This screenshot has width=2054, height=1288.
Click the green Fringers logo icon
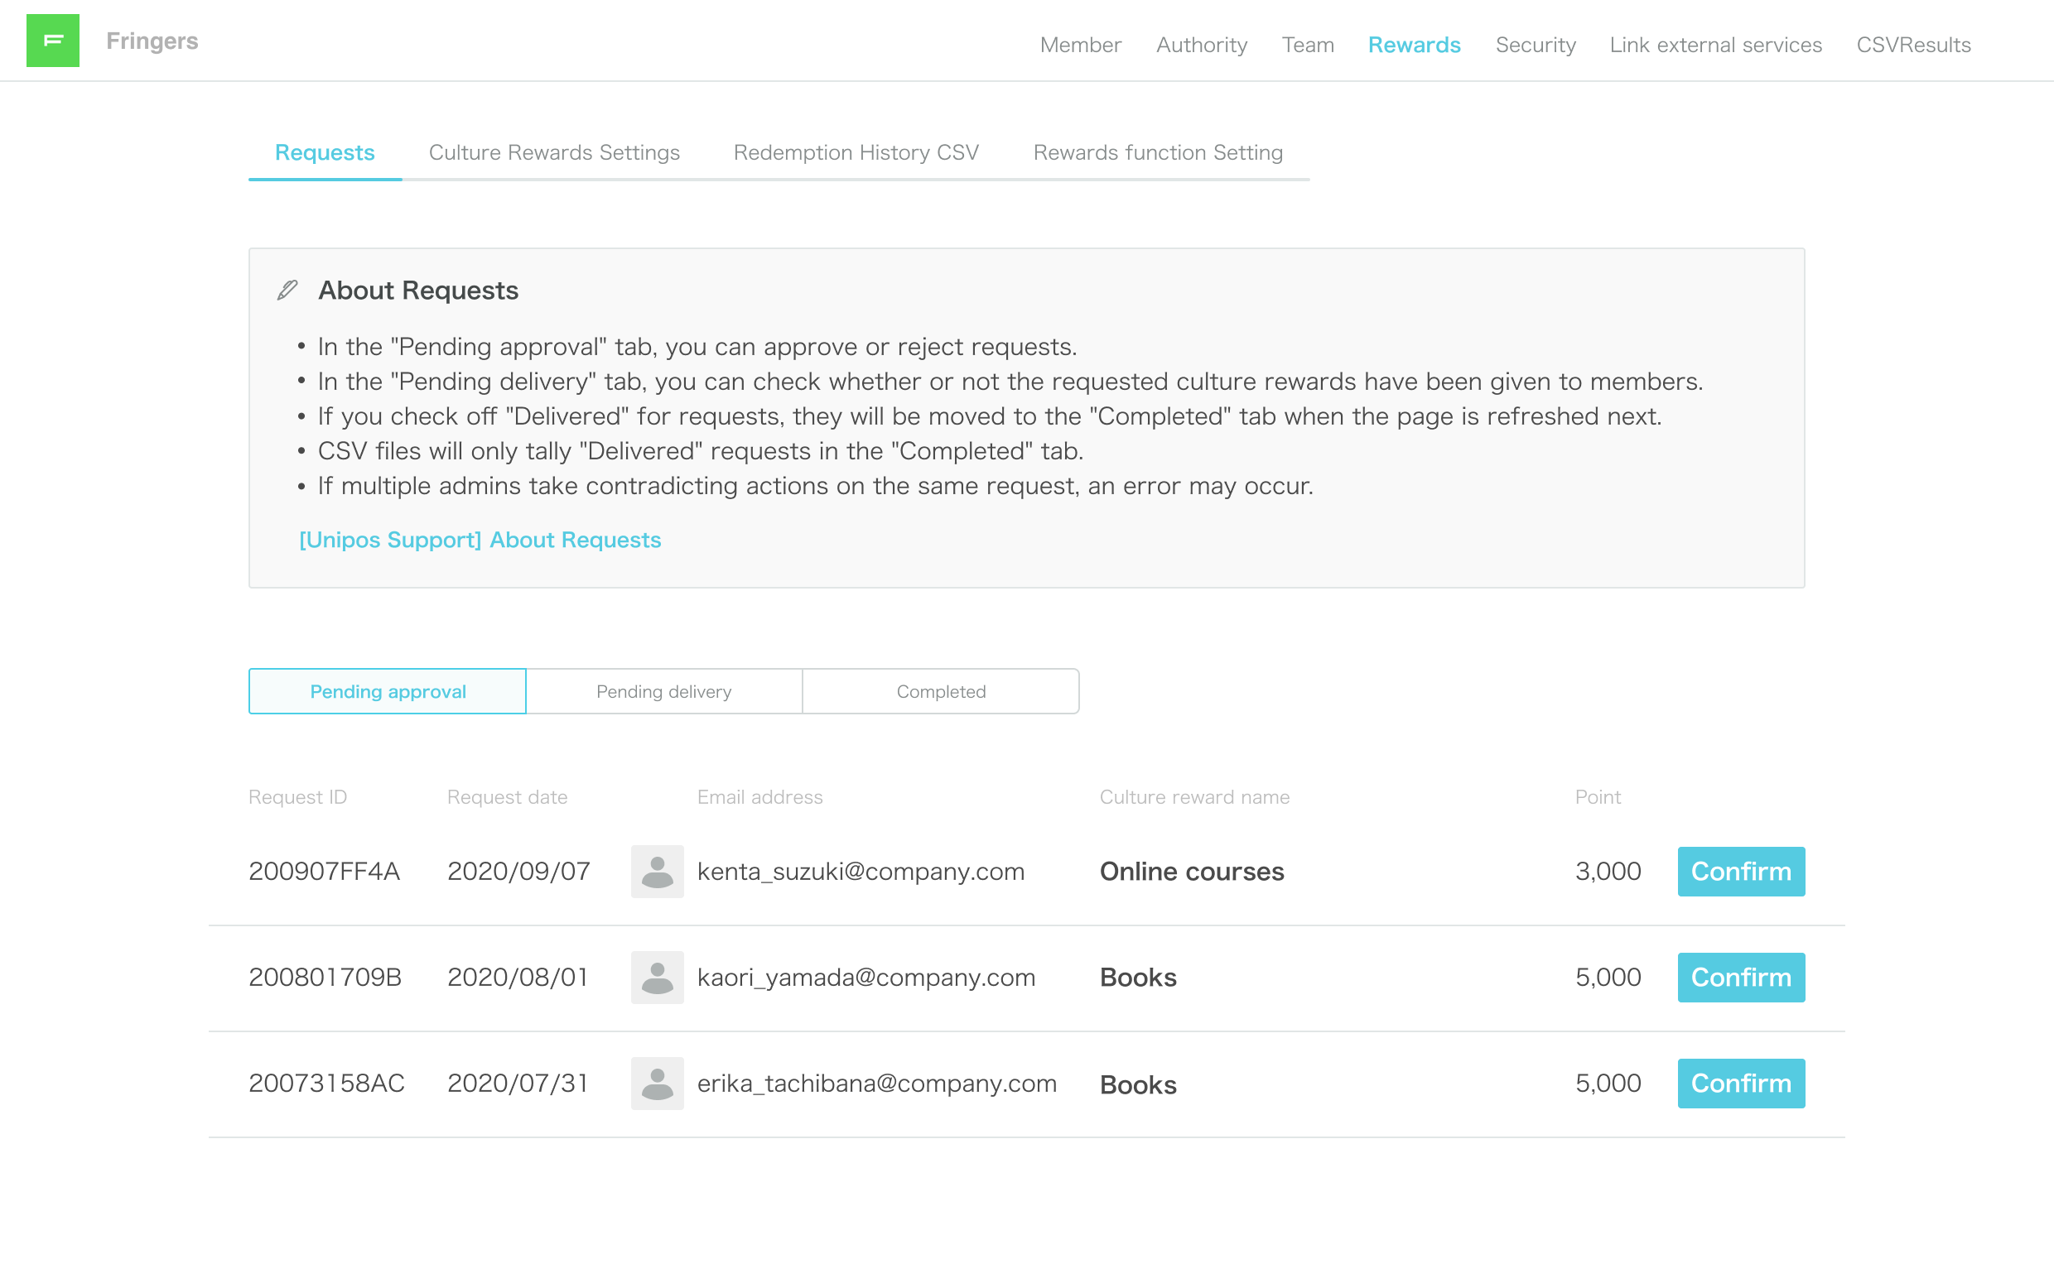point(53,40)
